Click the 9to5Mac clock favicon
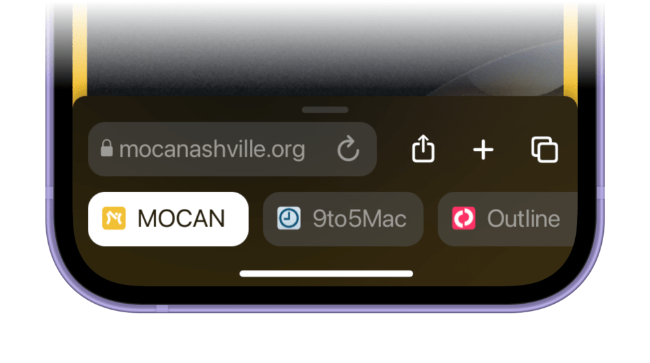 point(288,218)
